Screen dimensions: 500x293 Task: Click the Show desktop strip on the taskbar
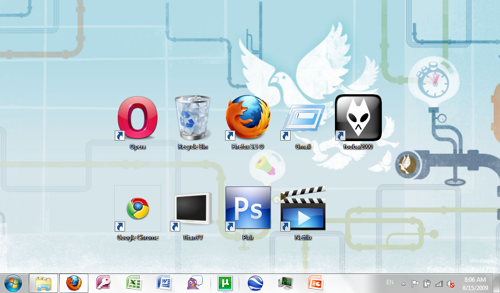click(497, 283)
